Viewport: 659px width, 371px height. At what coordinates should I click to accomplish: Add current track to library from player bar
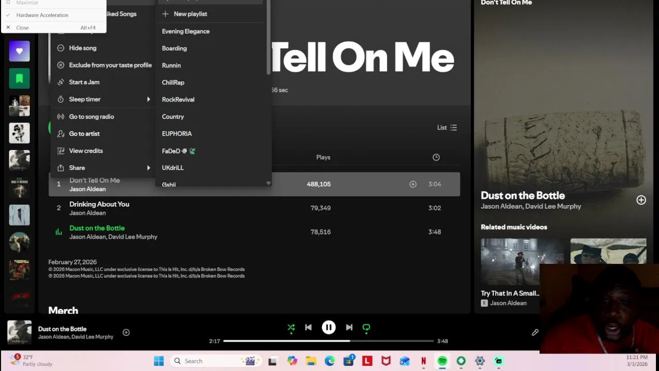(x=126, y=332)
